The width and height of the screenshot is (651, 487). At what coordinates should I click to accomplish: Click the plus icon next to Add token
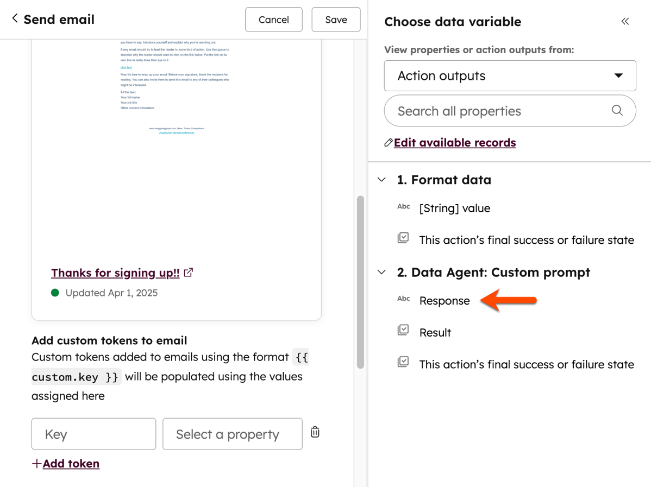click(x=36, y=464)
